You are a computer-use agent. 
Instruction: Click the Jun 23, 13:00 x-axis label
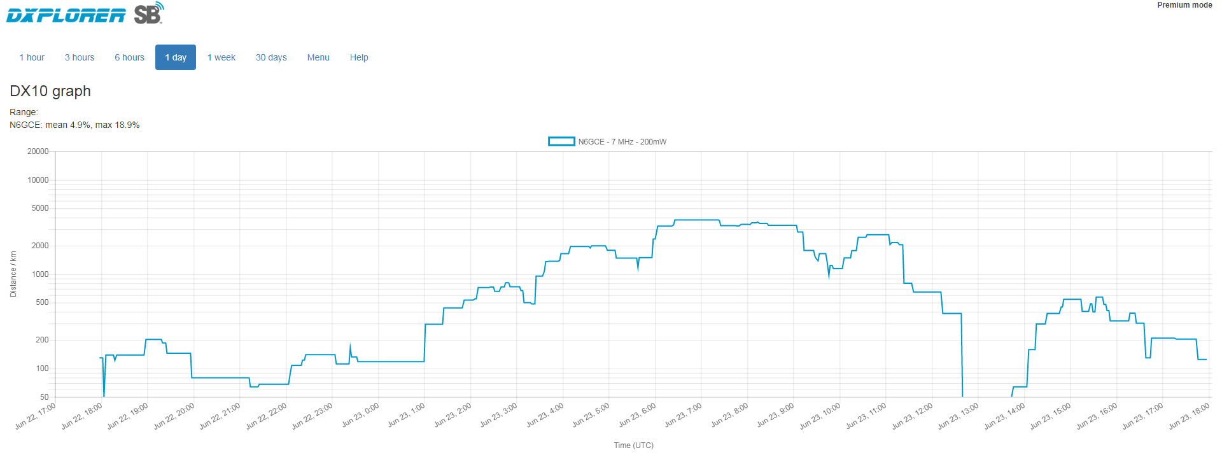point(959,416)
